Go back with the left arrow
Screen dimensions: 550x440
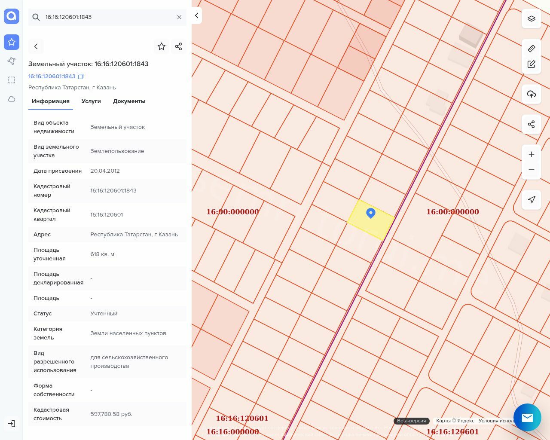point(36,46)
